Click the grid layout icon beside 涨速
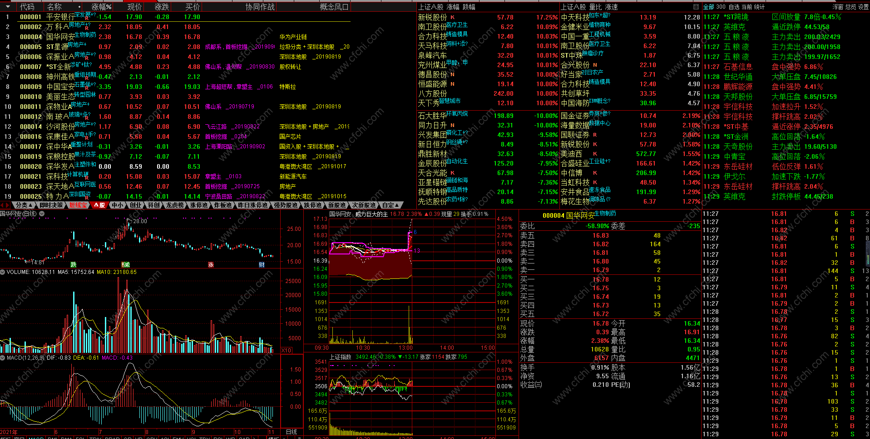The width and height of the screenshot is (870, 439). click(696, 7)
